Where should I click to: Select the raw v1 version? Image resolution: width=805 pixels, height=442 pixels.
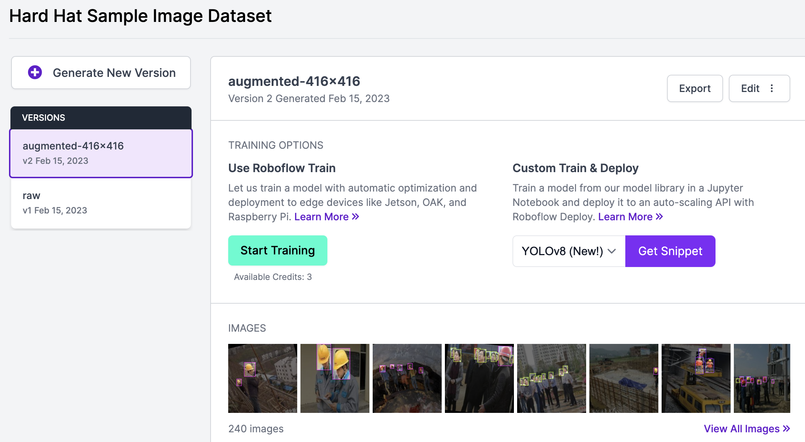101,203
